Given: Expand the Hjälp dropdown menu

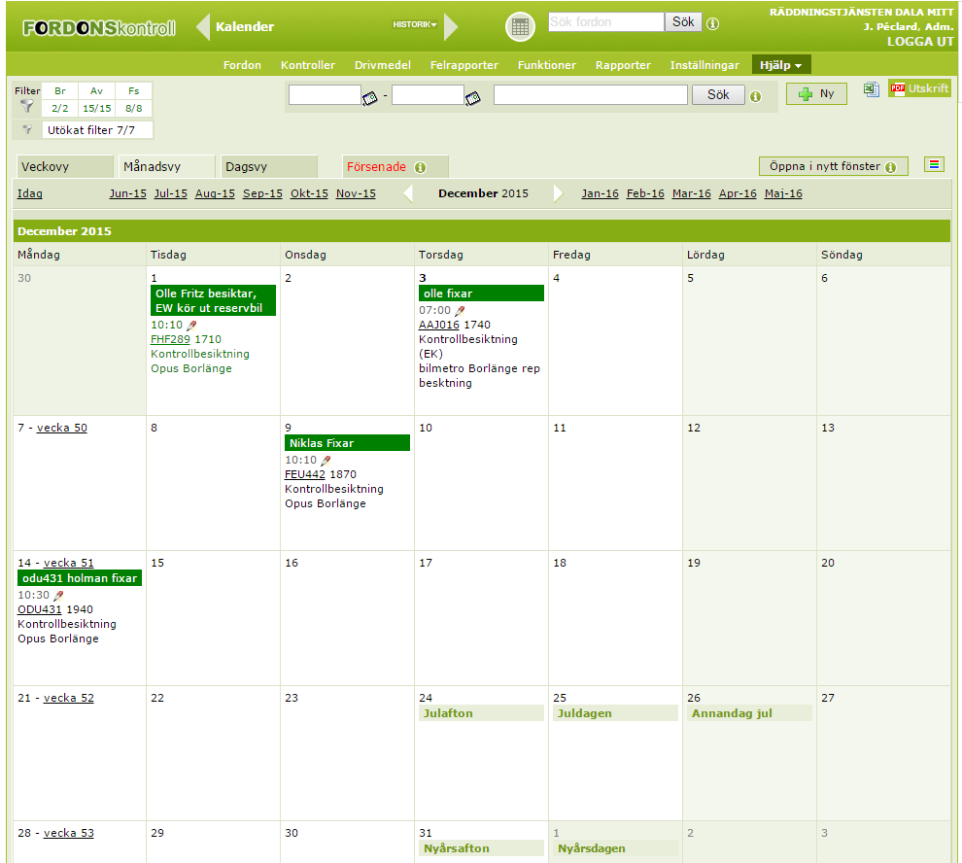Looking at the screenshot, I should [x=780, y=65].
